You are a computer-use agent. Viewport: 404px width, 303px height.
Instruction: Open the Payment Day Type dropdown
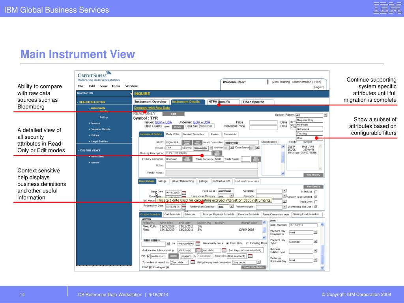point(315,242)
